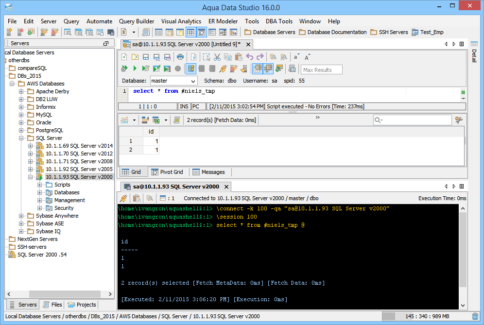Screen dimensions: 484x325
Task: Open the ER Modeler menu
Action: [x=223, y=21]
